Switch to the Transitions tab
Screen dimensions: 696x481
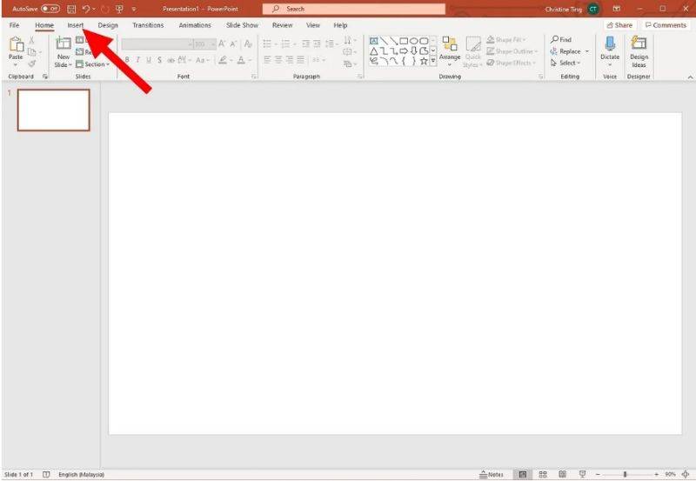click(148, 25)
